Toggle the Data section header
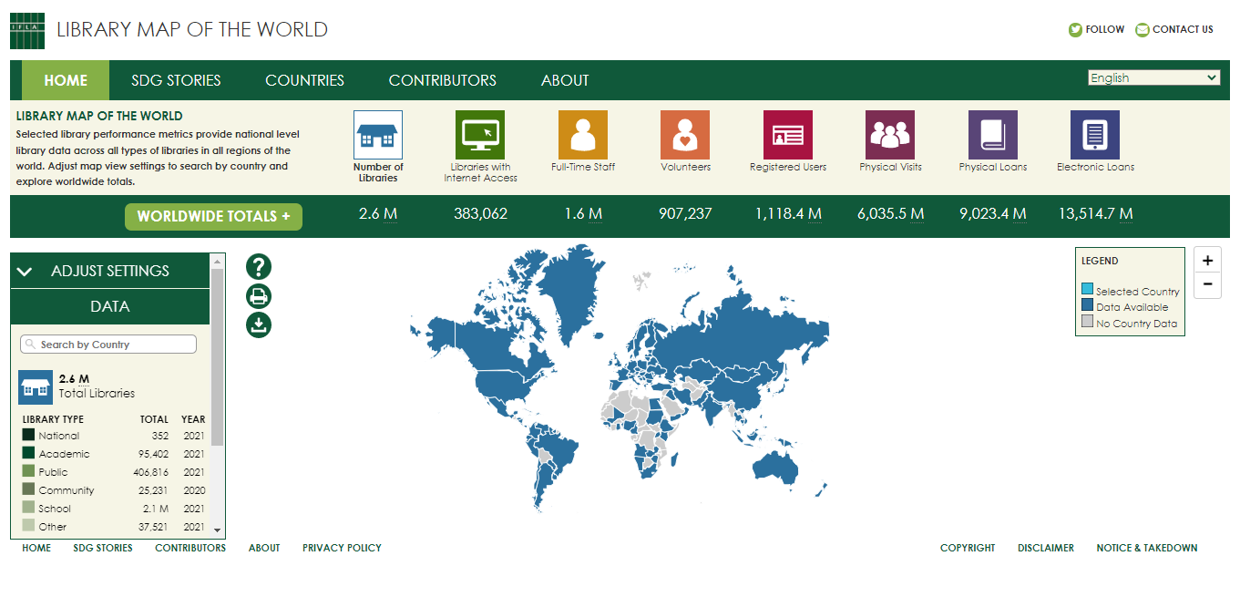The height and width of the screenshot is (597, 1240). click(110, 306)
